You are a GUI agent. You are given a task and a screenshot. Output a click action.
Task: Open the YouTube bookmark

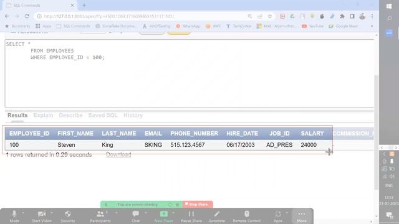pos(313,26)
